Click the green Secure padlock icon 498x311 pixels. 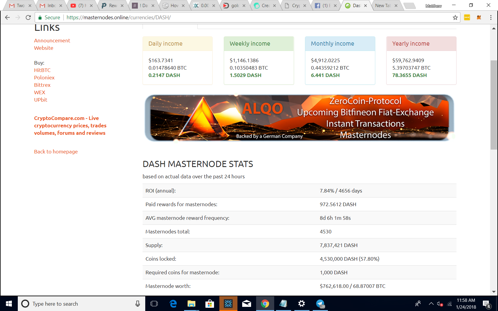(40, 17)
